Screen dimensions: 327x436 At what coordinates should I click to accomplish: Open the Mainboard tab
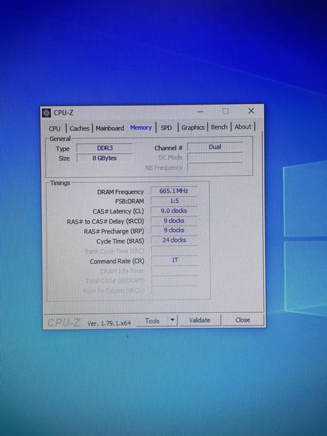pos(110,128)
